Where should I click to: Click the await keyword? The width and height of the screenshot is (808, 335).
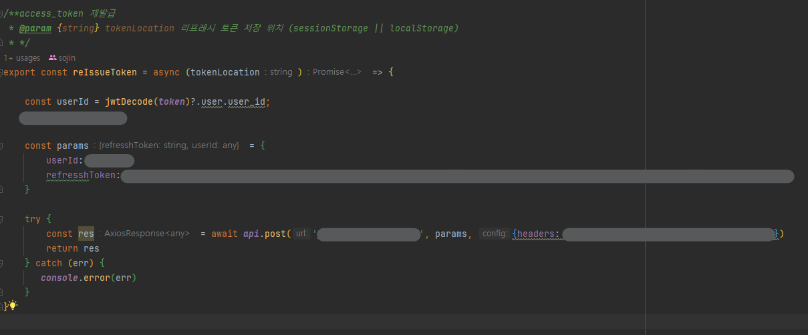click(x=225, y=234)
